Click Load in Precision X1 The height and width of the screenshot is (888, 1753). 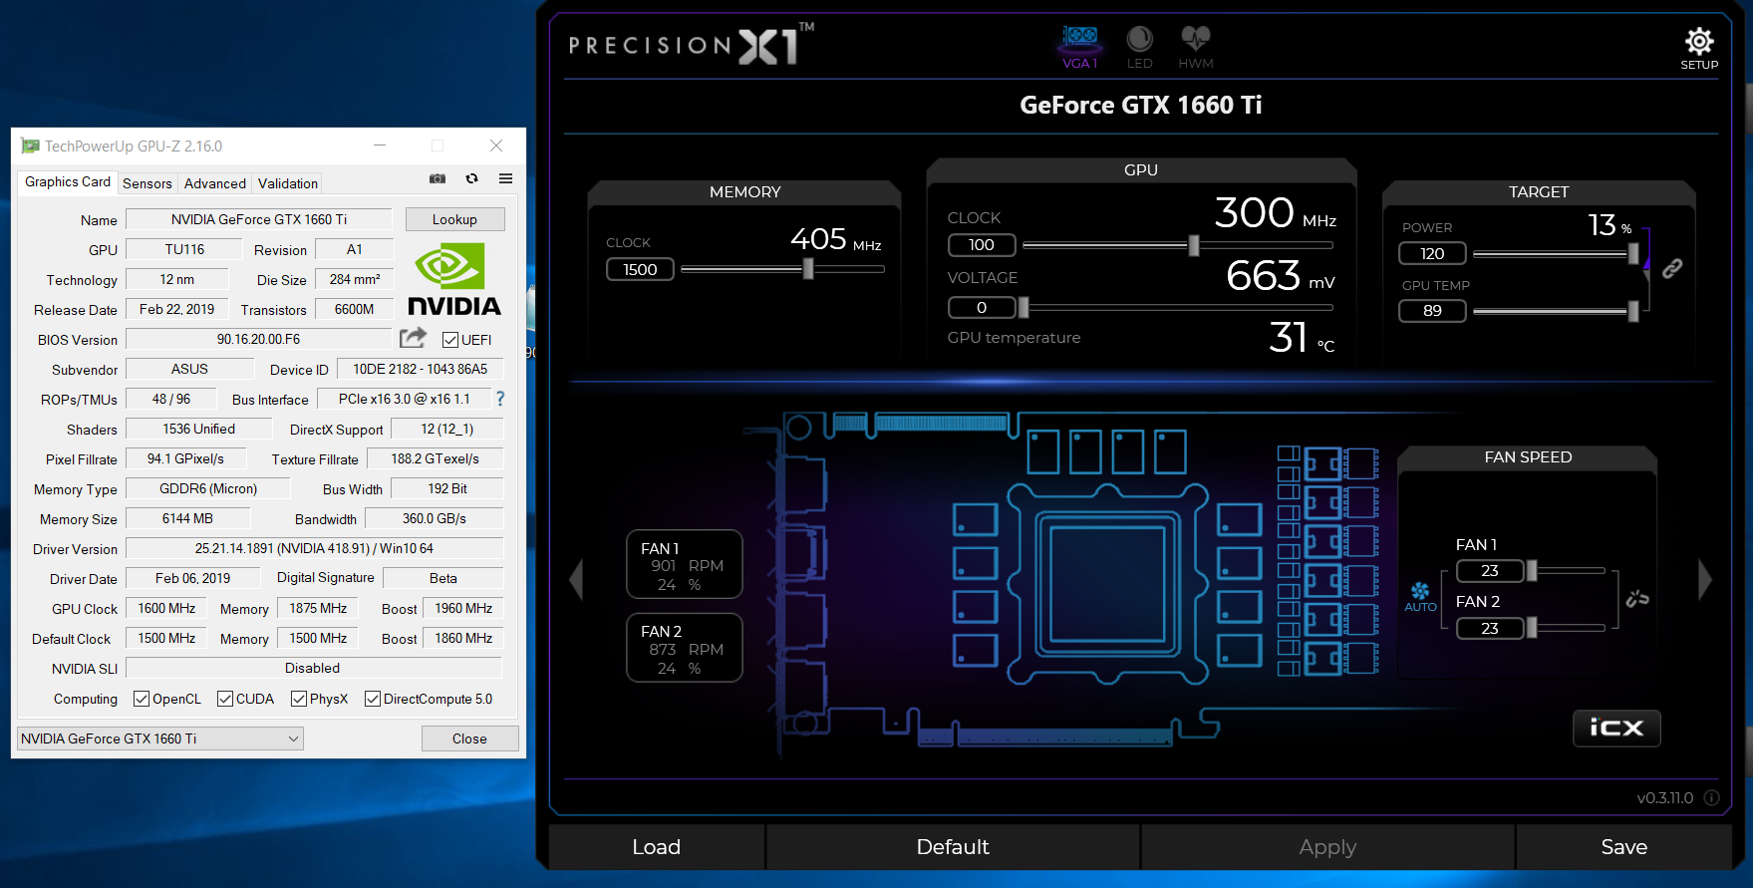[656, 846]
